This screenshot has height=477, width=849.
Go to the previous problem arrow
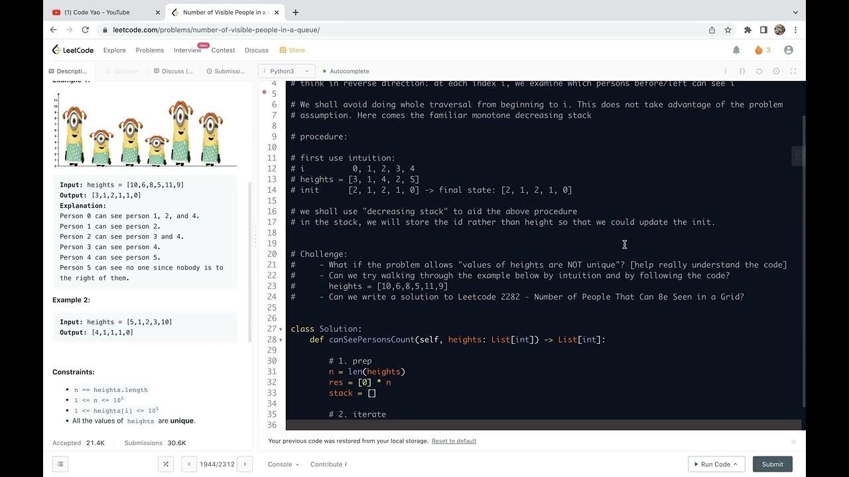tap(189, 464)
